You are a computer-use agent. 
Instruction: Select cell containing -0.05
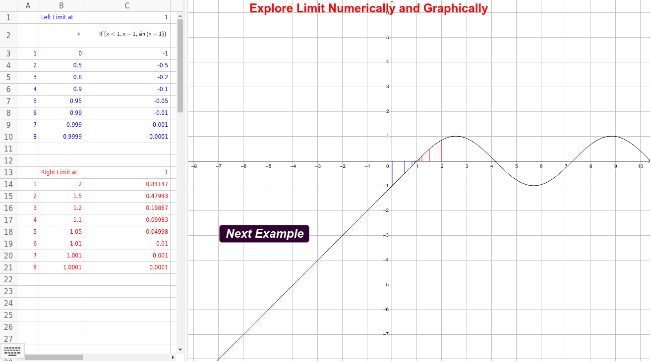coord(127,101)
